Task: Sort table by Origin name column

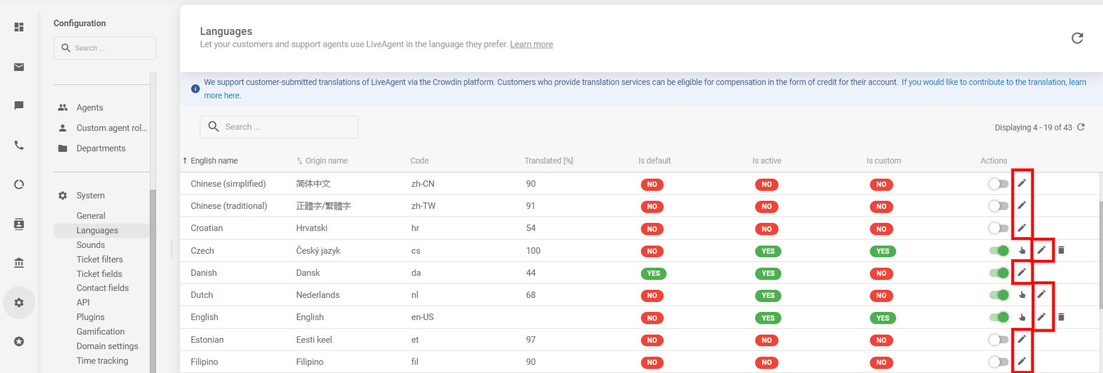Action: 326,161
